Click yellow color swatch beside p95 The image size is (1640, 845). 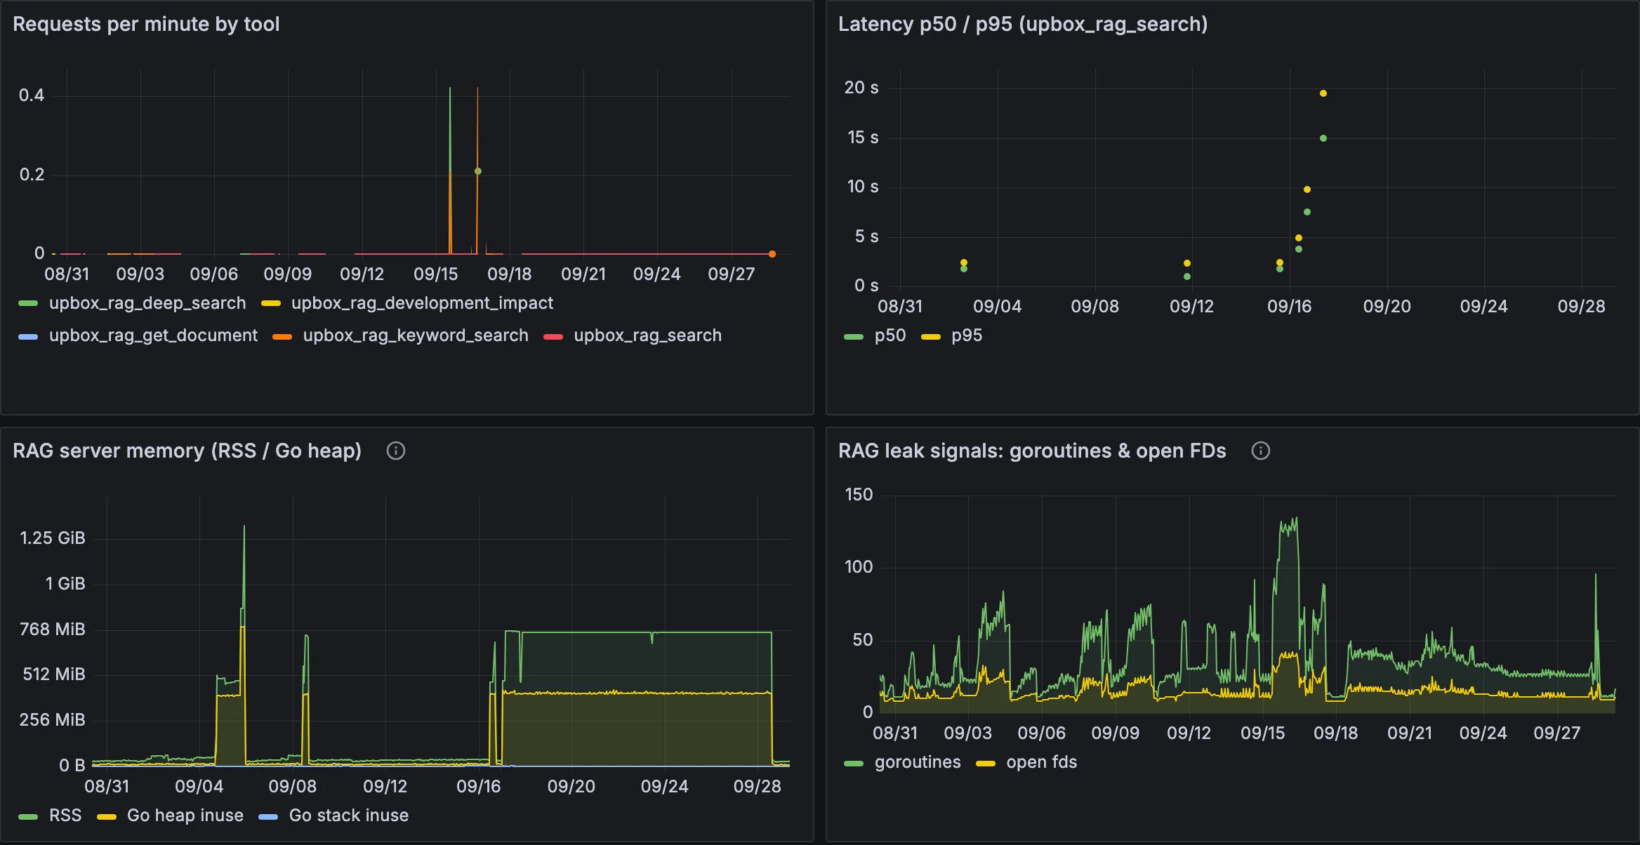pyautogui.click(x=931, y=337)
